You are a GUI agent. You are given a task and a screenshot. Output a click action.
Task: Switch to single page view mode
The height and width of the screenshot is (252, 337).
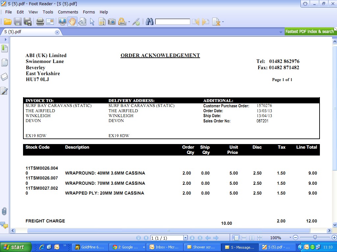click(236, 238)
